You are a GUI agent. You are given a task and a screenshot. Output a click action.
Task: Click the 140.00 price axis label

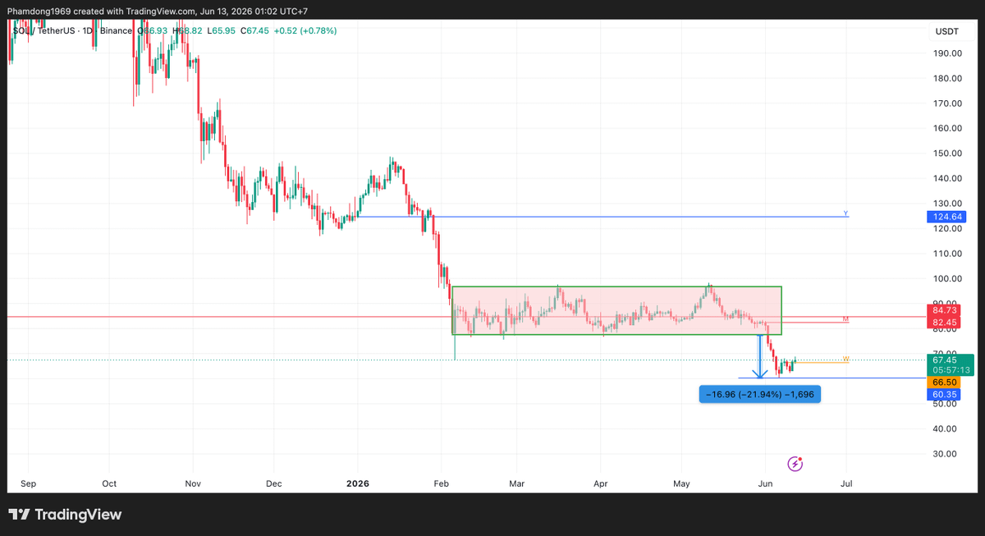947,178
